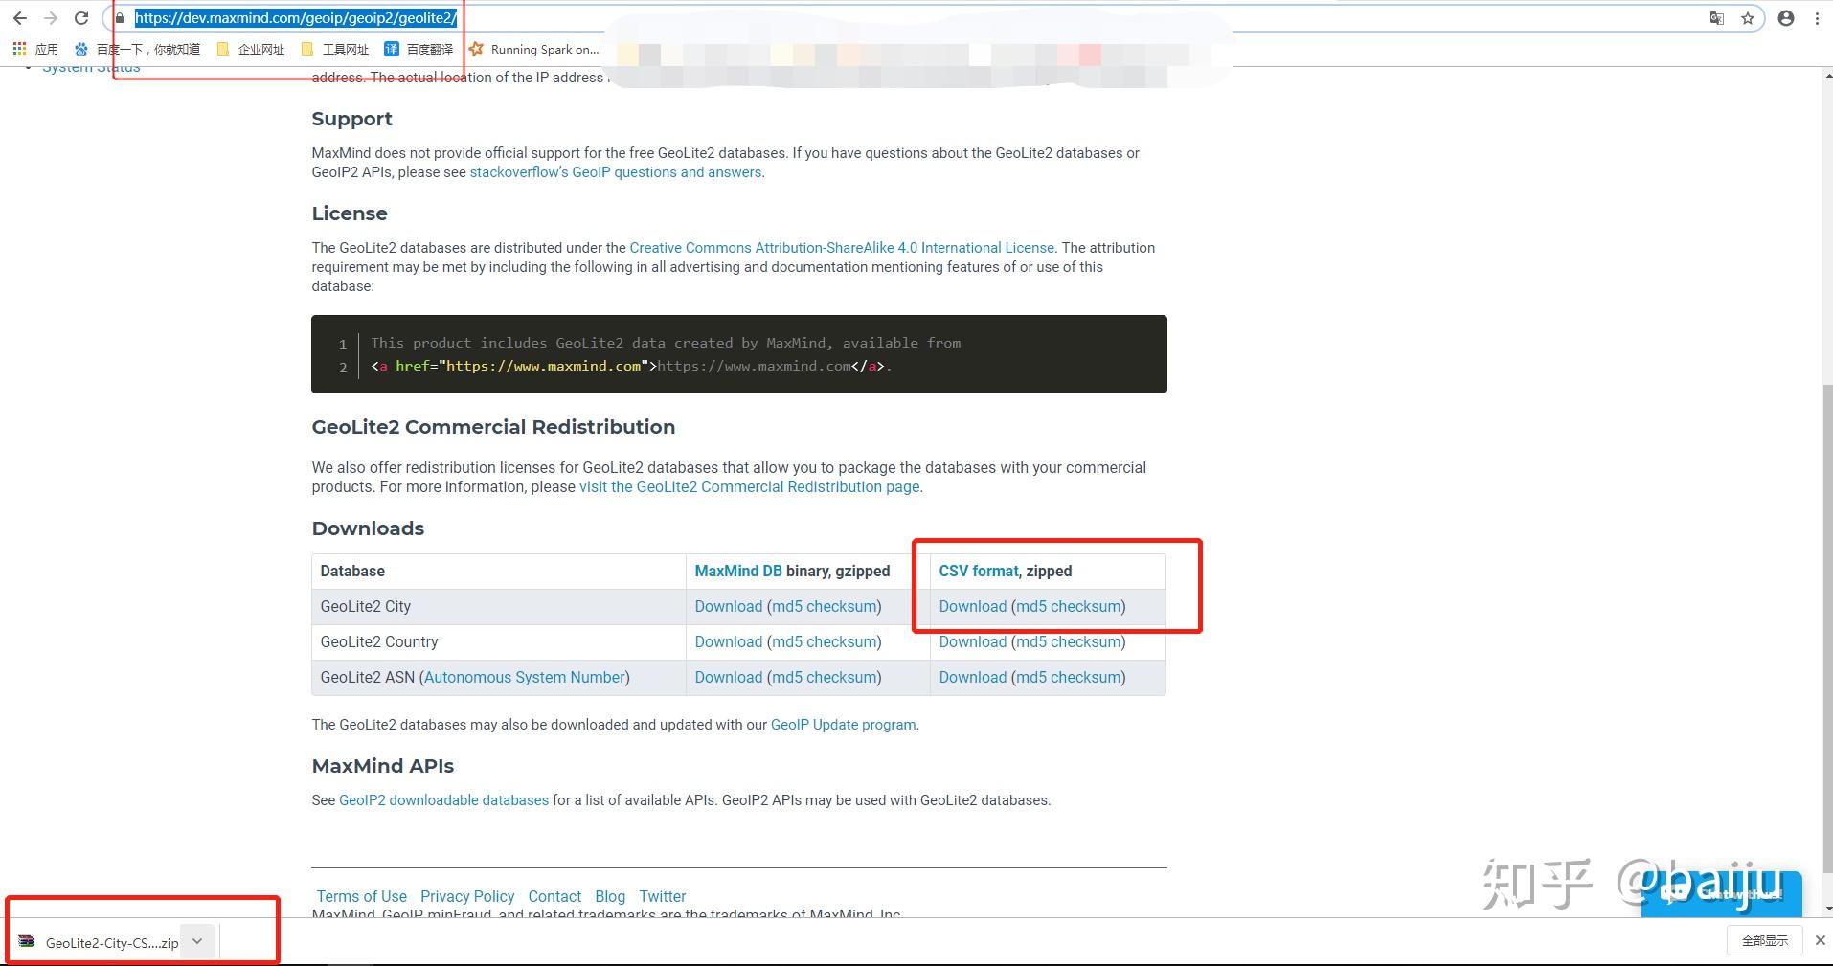Open the Blog footer link
The width and height of the screenshot is (1833, 966).
610,897
